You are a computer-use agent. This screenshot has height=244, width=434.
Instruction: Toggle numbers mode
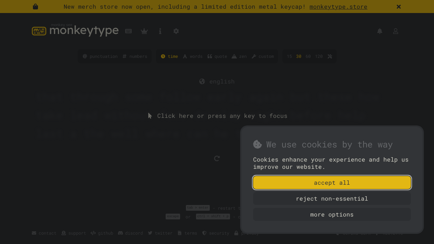point(135,56)
